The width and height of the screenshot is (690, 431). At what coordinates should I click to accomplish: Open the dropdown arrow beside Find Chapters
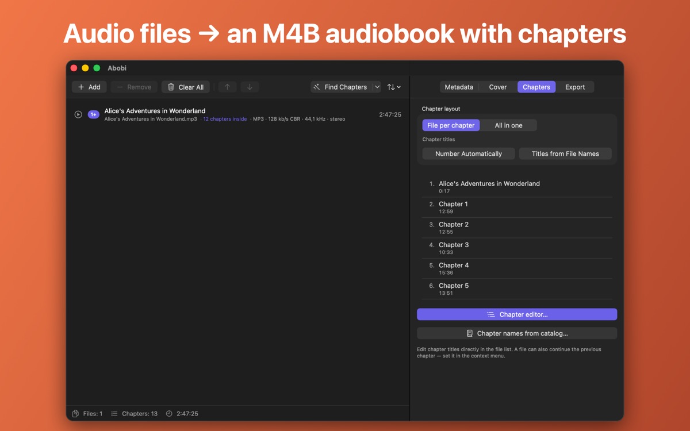tap(377, 87)
